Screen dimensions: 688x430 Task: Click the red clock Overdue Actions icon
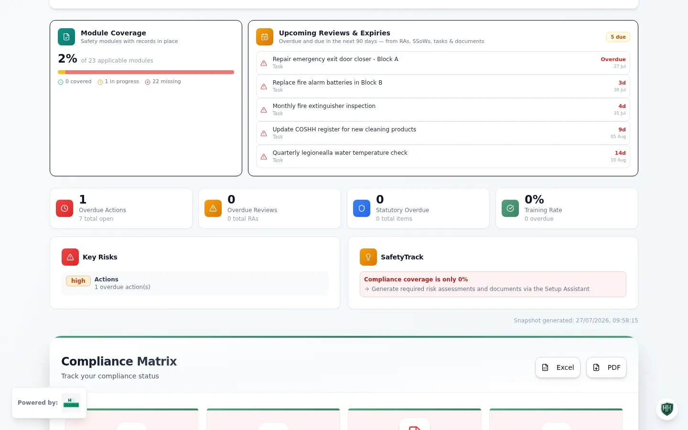(x=64, y=208)
